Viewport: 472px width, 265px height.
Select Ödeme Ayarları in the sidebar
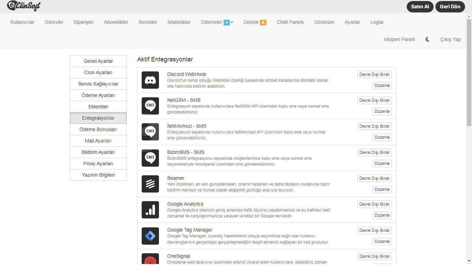tap(98, 95)
